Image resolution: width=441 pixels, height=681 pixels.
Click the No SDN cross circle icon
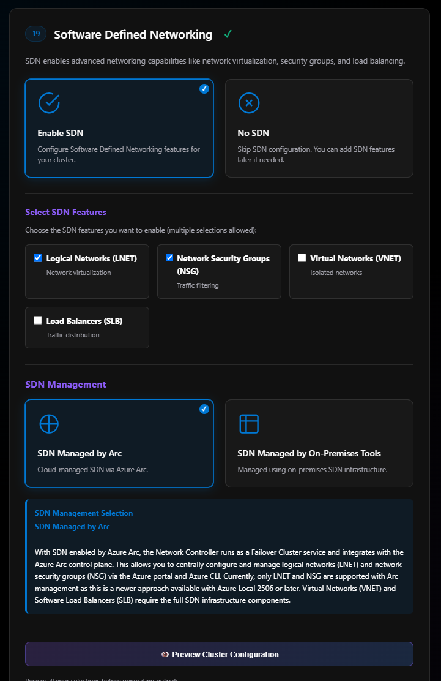pyautogui.click(x=249, y=103)
